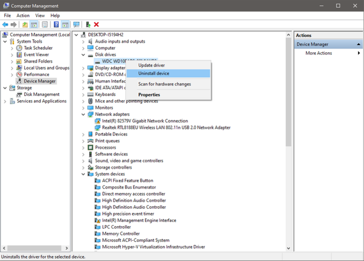Click the device list vertical scrollbar
The image size is (364, 261).
click(288, 92)
